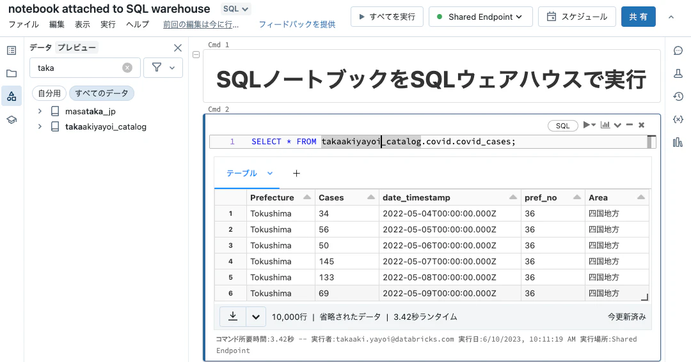691x362 pixels.
Task: Download the results with the download icon
Action: point(233,316)
